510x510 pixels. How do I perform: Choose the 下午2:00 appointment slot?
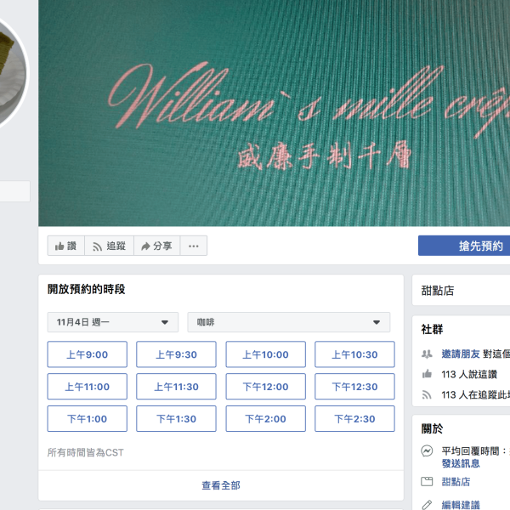click(x=266, y=419)
